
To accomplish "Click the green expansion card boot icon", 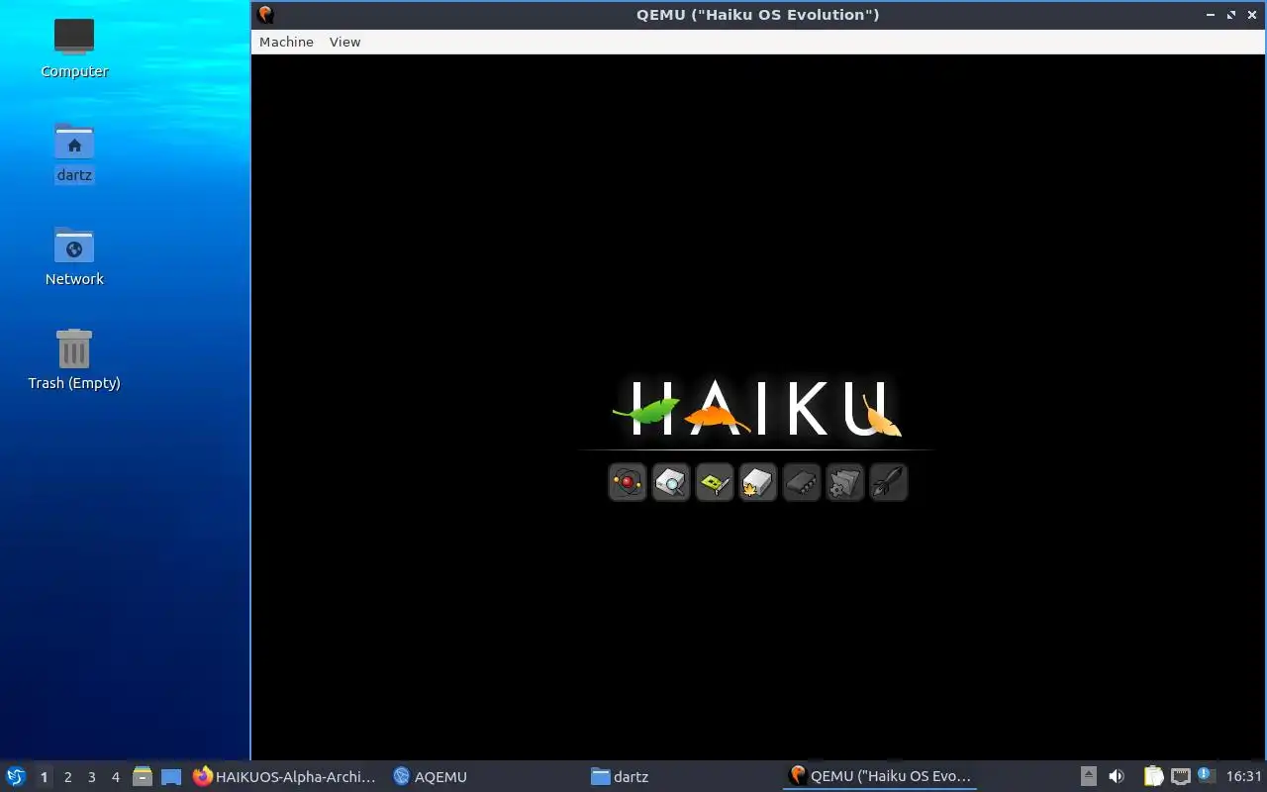I will [x=715, y=483].
